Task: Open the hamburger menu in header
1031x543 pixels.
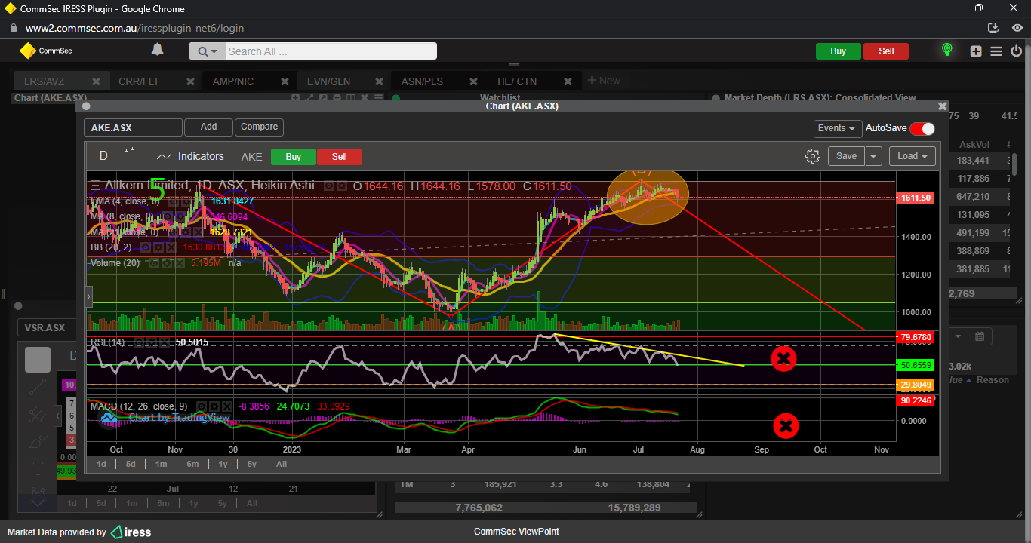Action: pos(996,51)
